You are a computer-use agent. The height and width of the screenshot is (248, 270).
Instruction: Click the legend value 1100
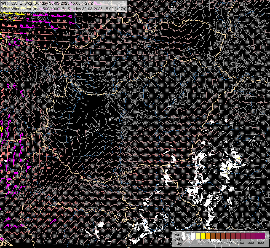coord(240,243)
